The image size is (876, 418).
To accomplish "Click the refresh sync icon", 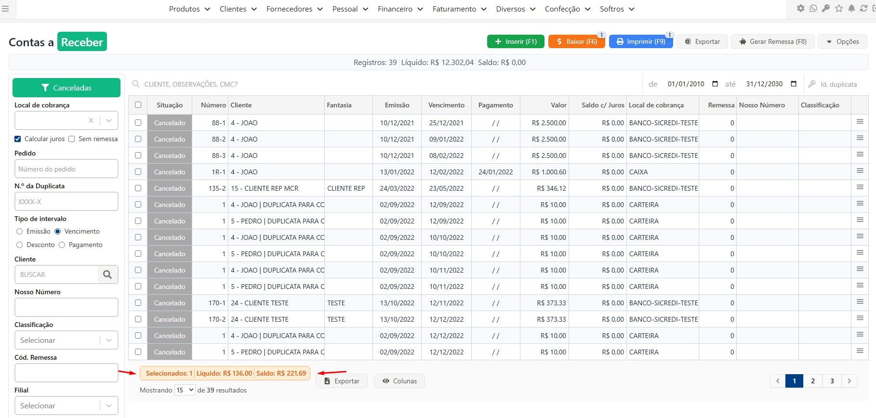I will 863,8.
